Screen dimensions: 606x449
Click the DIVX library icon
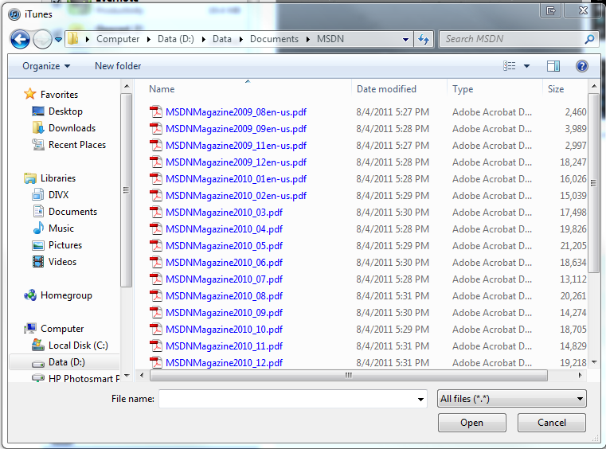tap(38, 194)
